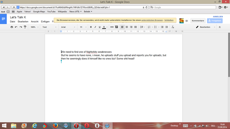Screen dimensions: 230x129
Task: Click the Google search field
Action: coord(183,7)
